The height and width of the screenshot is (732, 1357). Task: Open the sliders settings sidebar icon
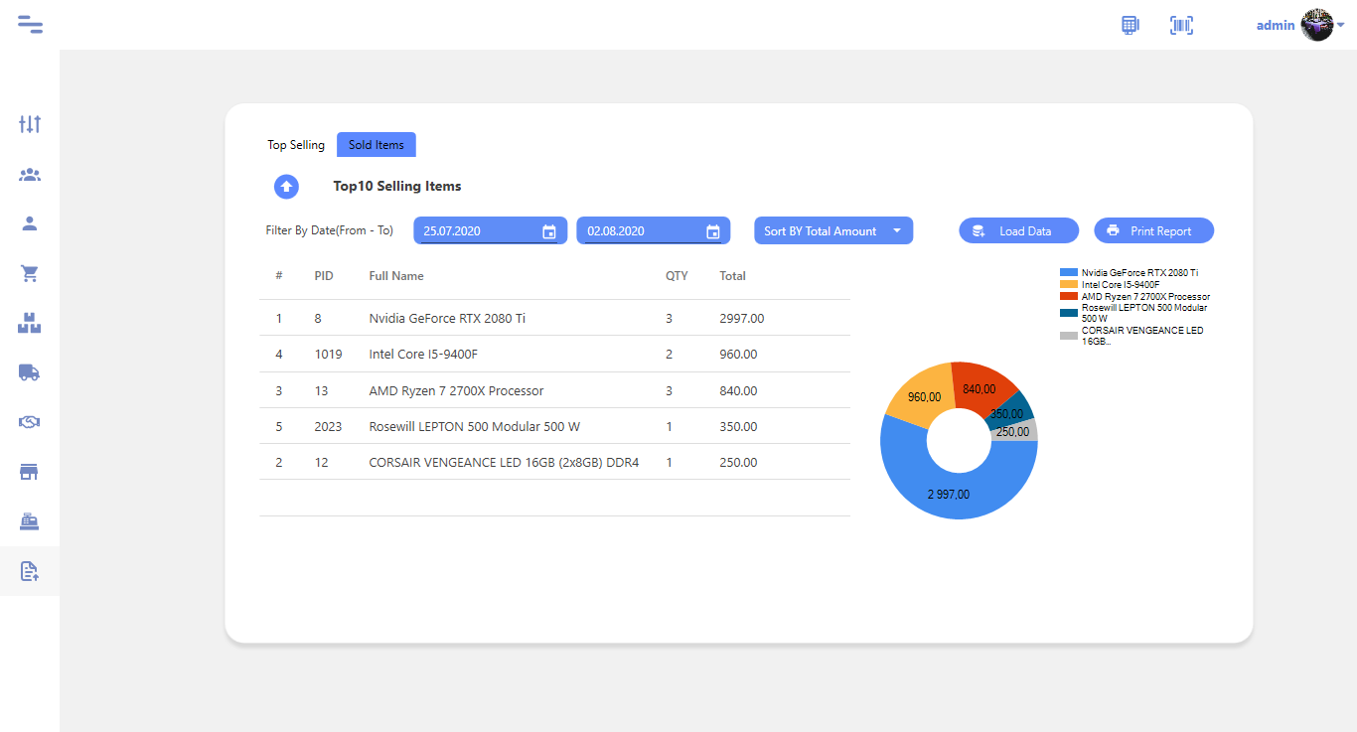tap(30, 124)
